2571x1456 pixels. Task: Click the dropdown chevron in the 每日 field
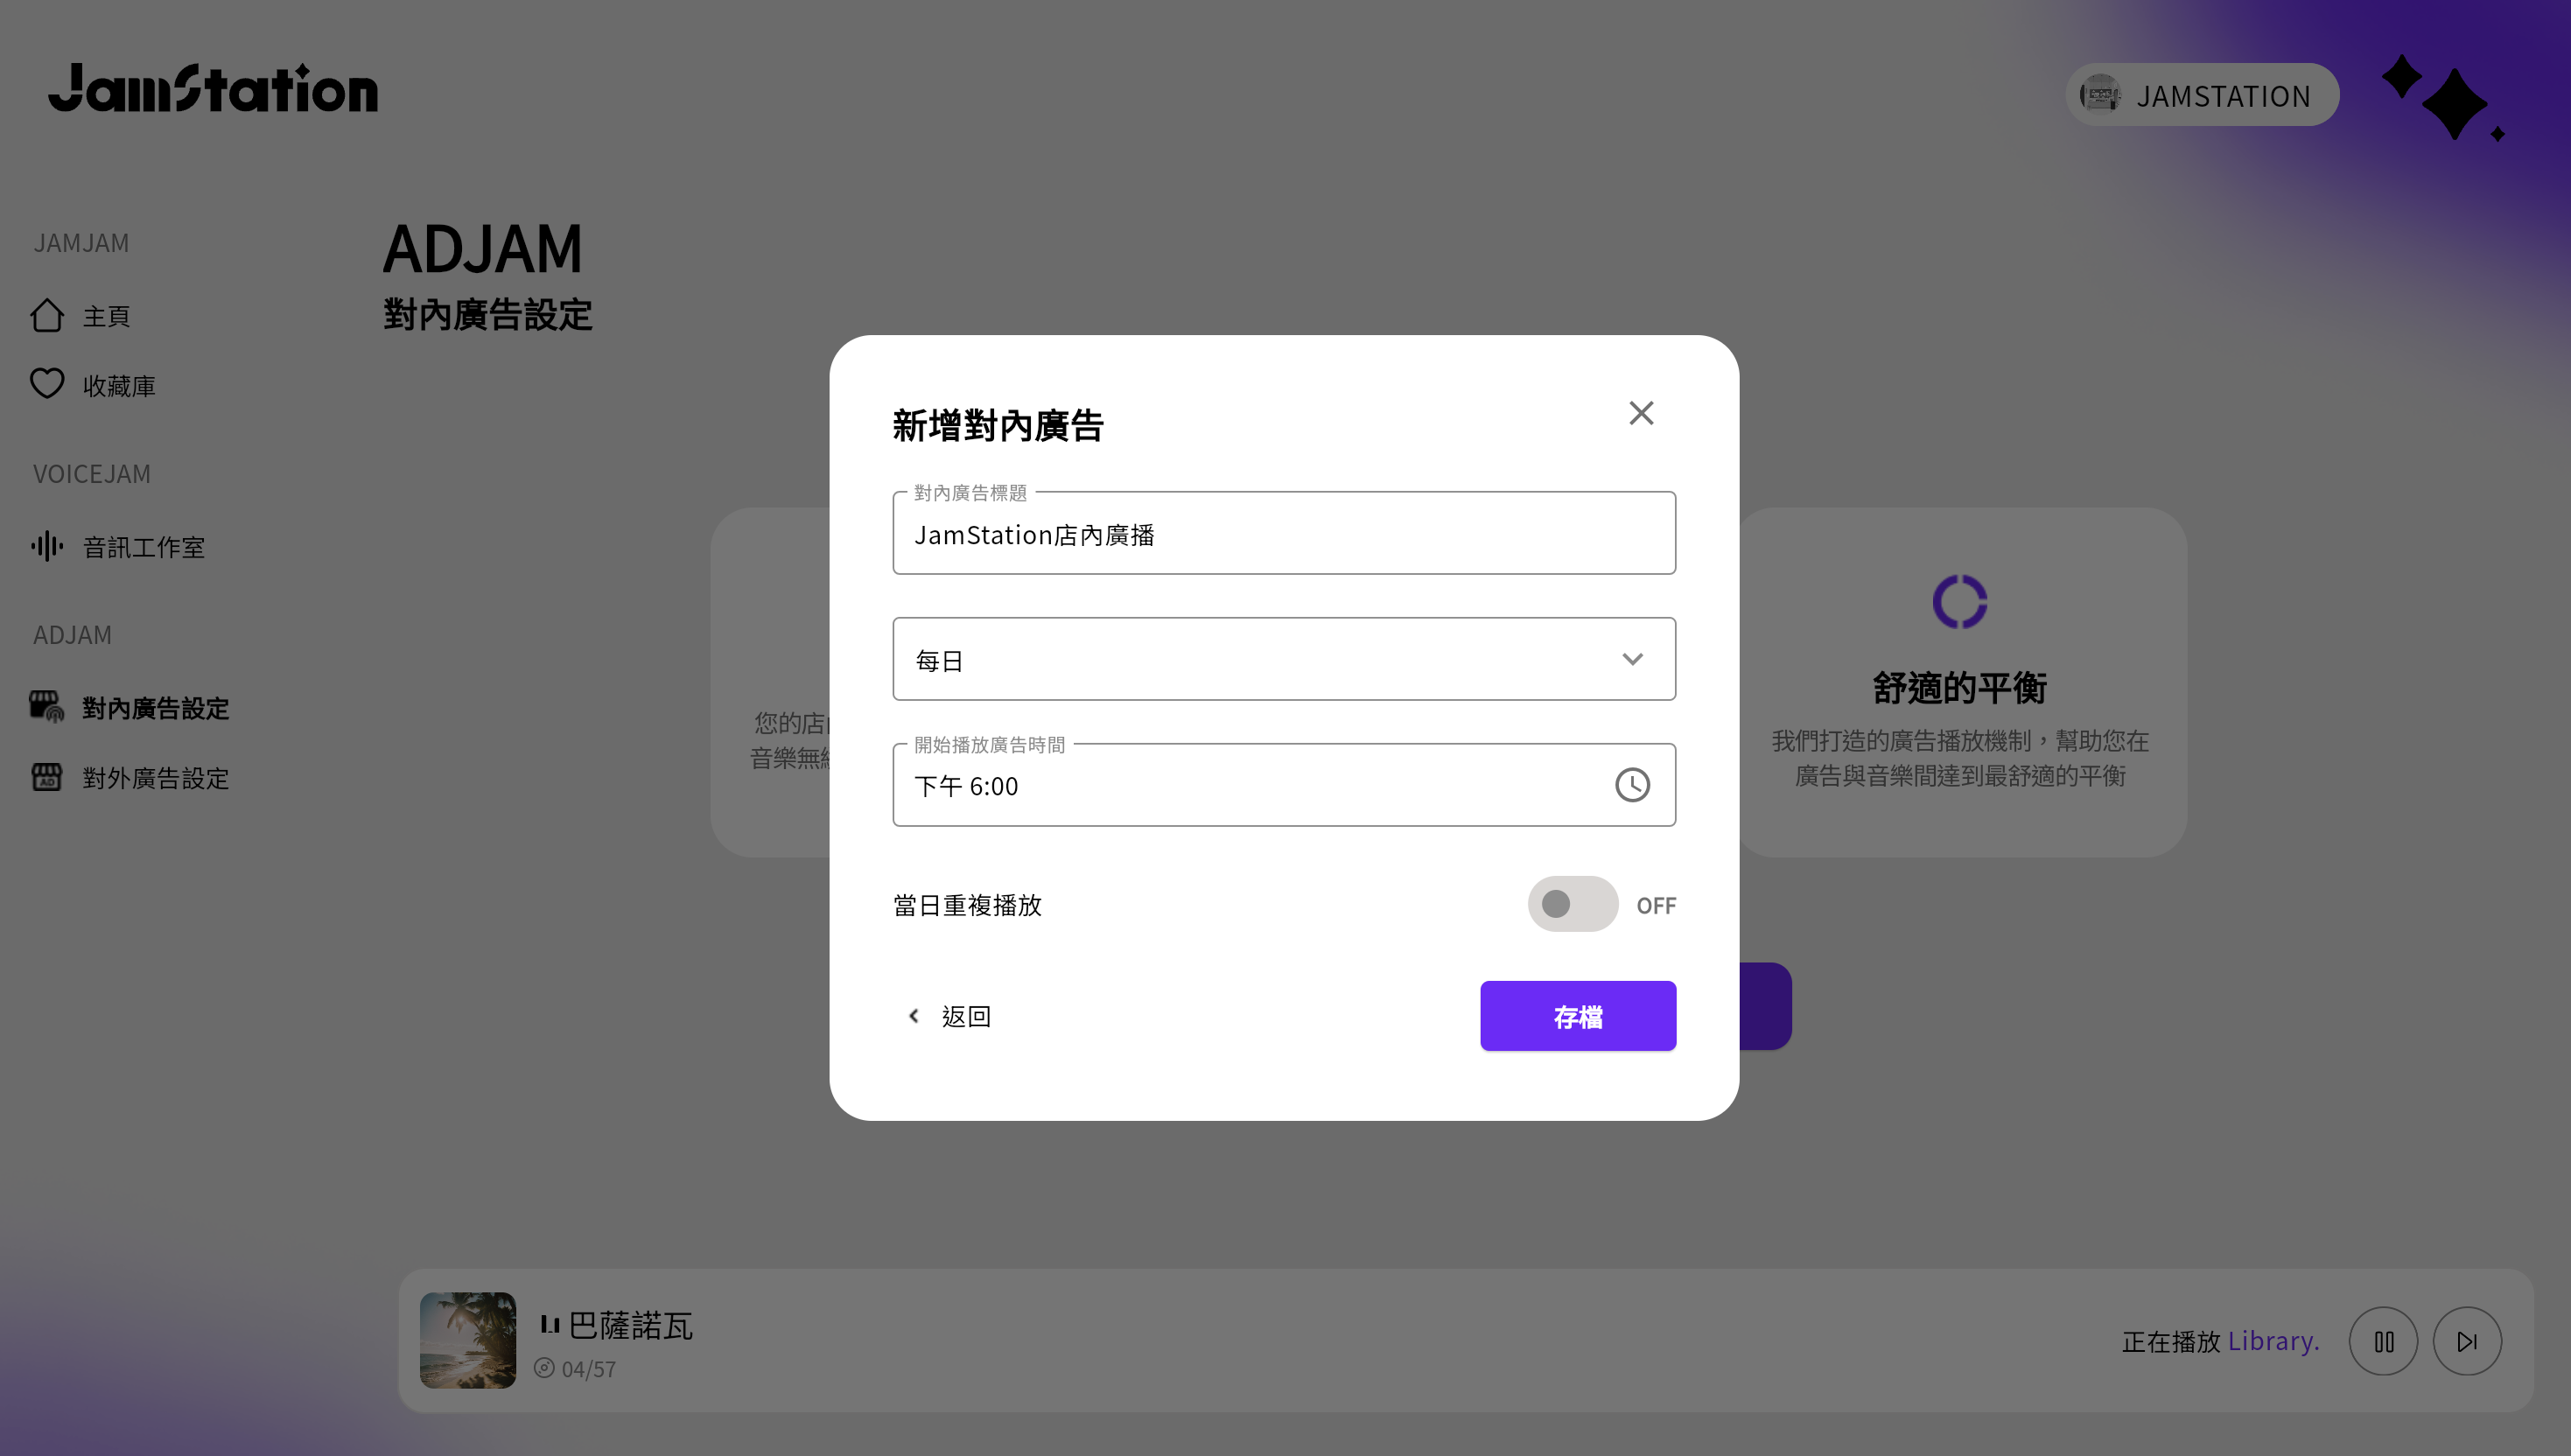pyautogui.click(x=1631, y=659)
